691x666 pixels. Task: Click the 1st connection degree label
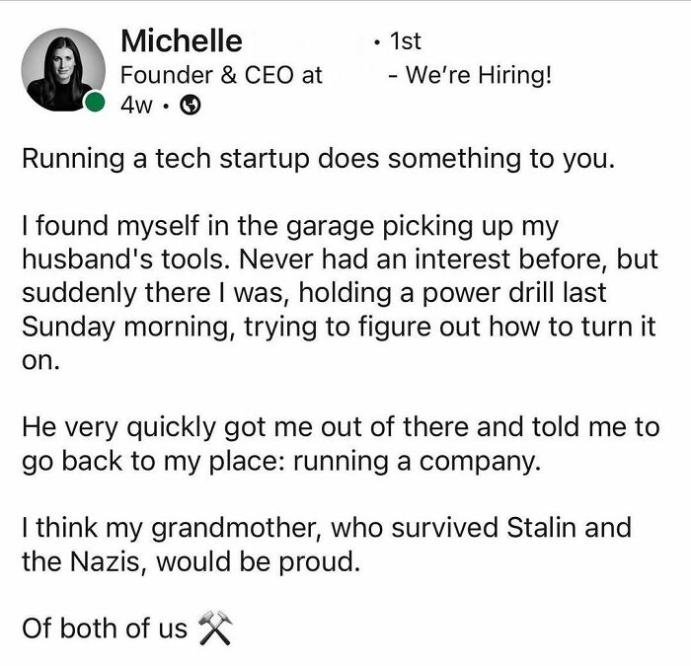pyautogui.click(x=406, y=41)
